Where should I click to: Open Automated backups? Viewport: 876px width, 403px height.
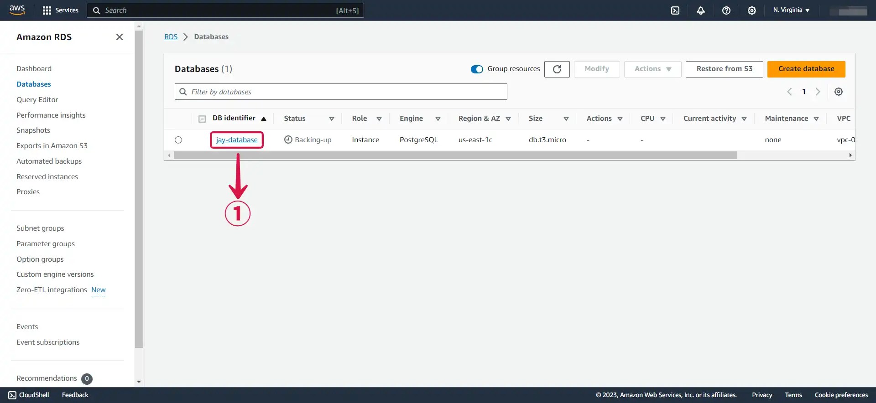(49, 161)
